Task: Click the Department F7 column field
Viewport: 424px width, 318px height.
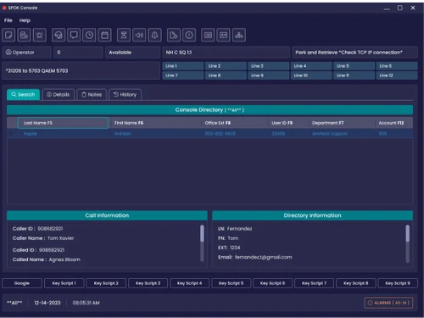Action: point(342,123)
